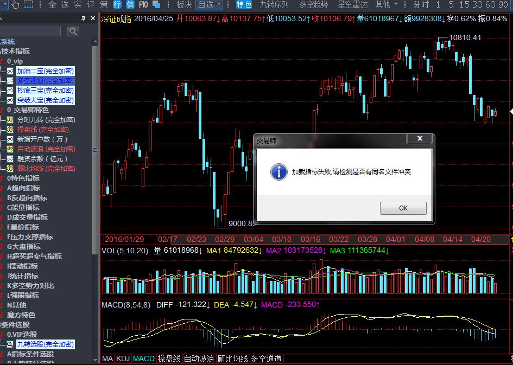Viewport: 513px width, 365px height.
Task: Close the 交易师 dialog with X
Action: pyautogui.click(x=420, y=139)
